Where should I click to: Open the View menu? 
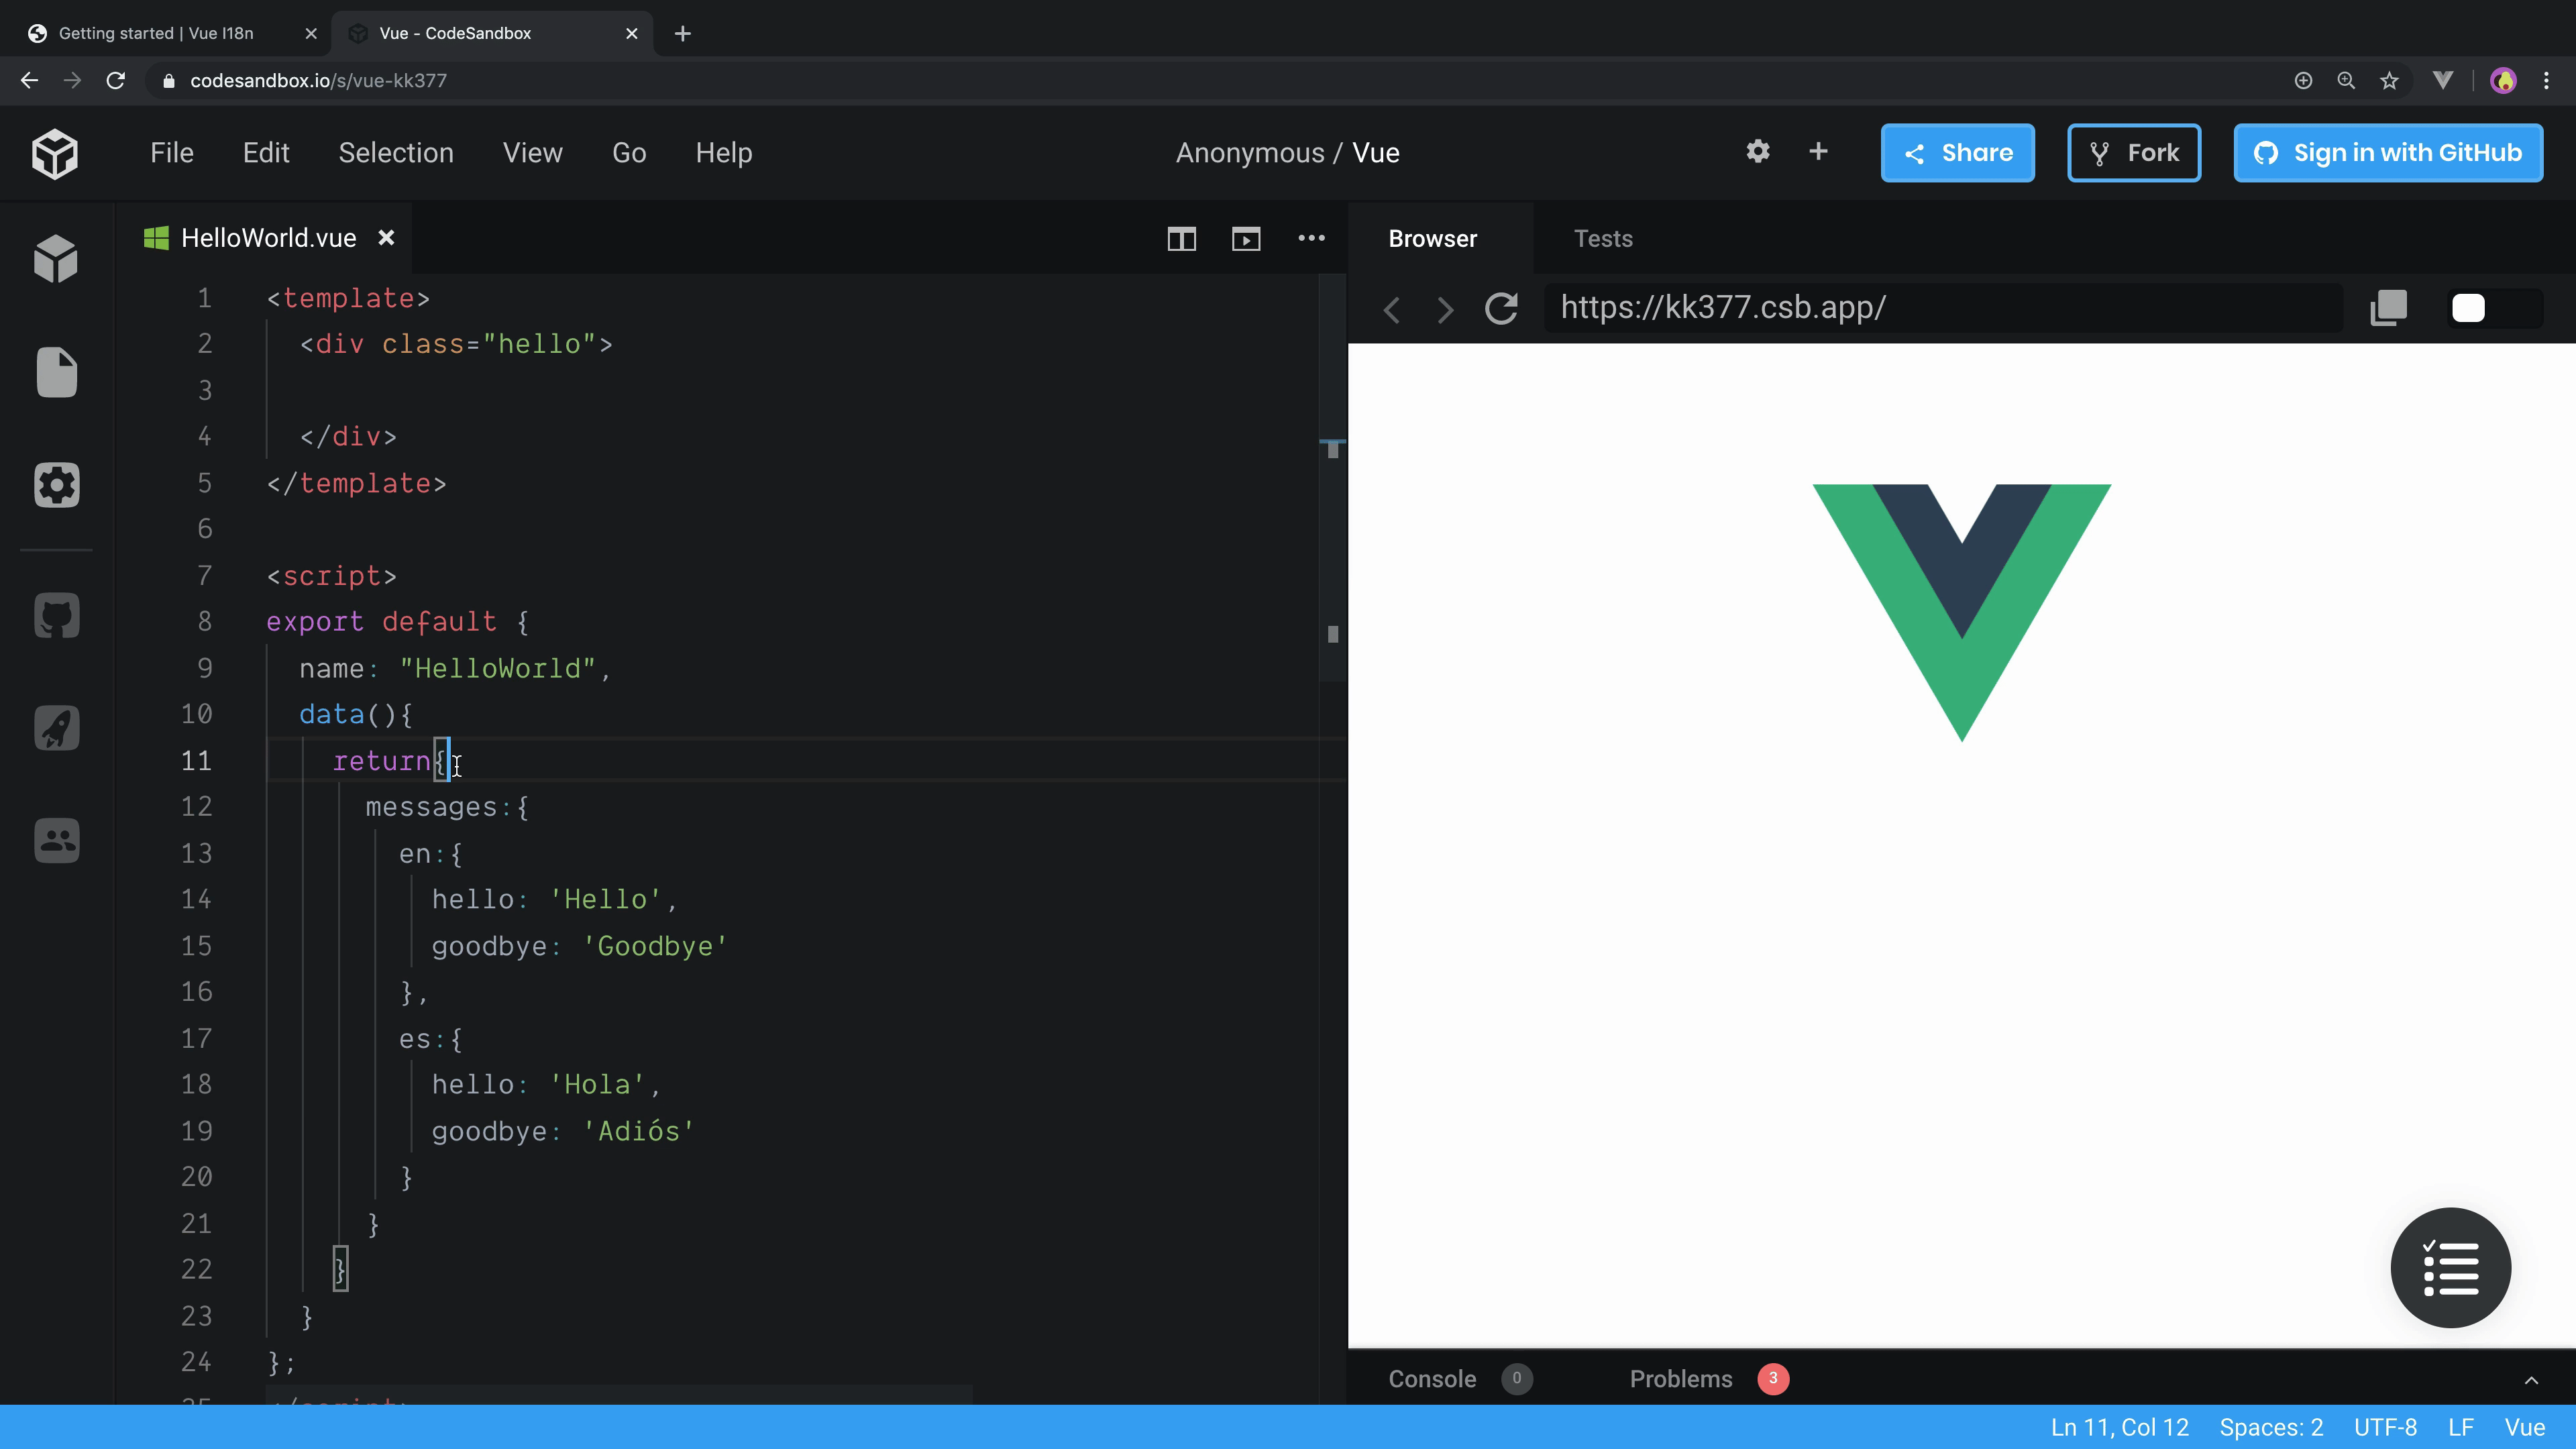(x=532, y=153)
